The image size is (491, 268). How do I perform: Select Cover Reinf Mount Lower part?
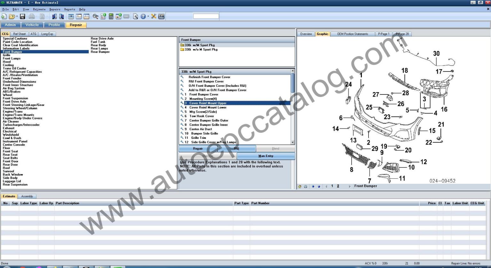pyautogui.click(x=208, y=108)
